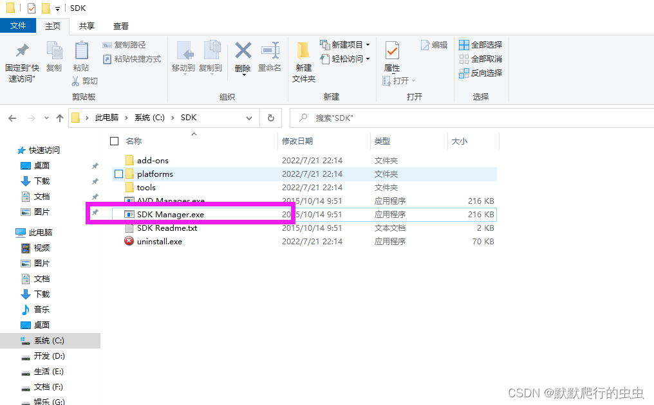Click the Paste clipboard icon
The height and width of the screenshot is (405, 654).
click(81, 51)
